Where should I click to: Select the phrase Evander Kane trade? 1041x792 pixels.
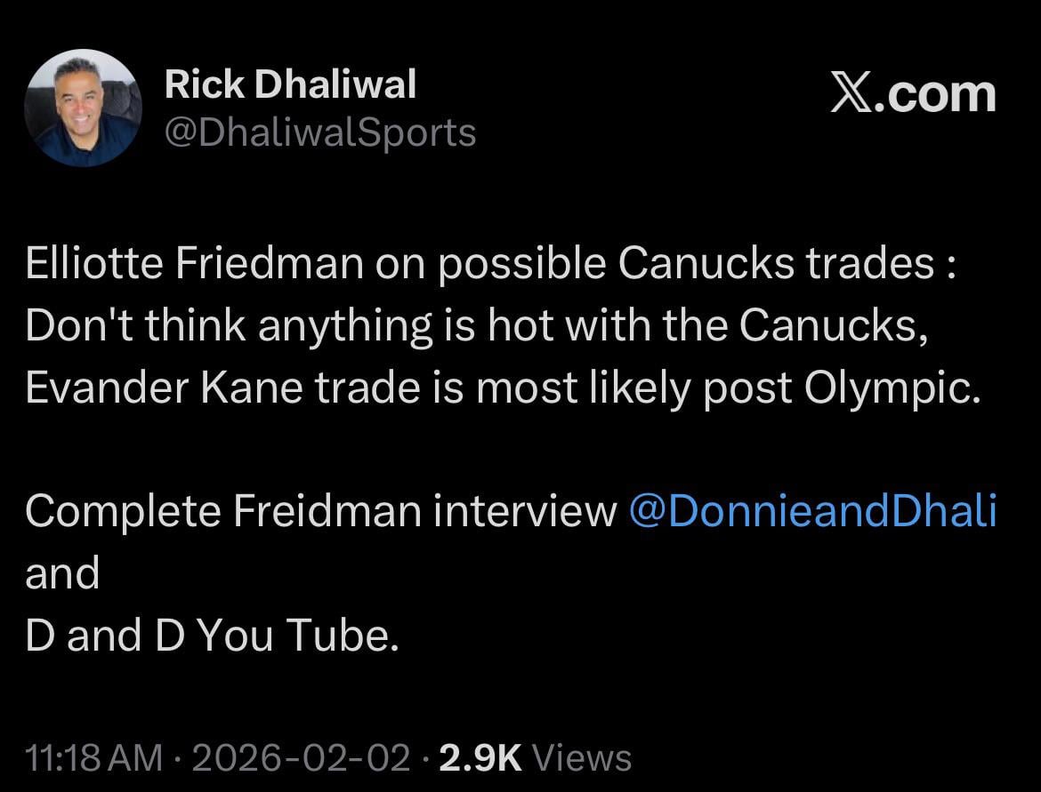click(230, 386)
